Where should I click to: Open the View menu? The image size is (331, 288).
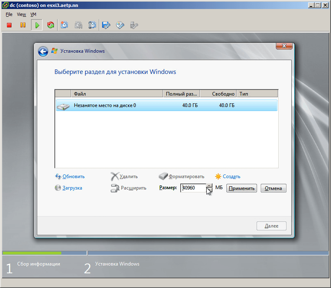(21, 14)
